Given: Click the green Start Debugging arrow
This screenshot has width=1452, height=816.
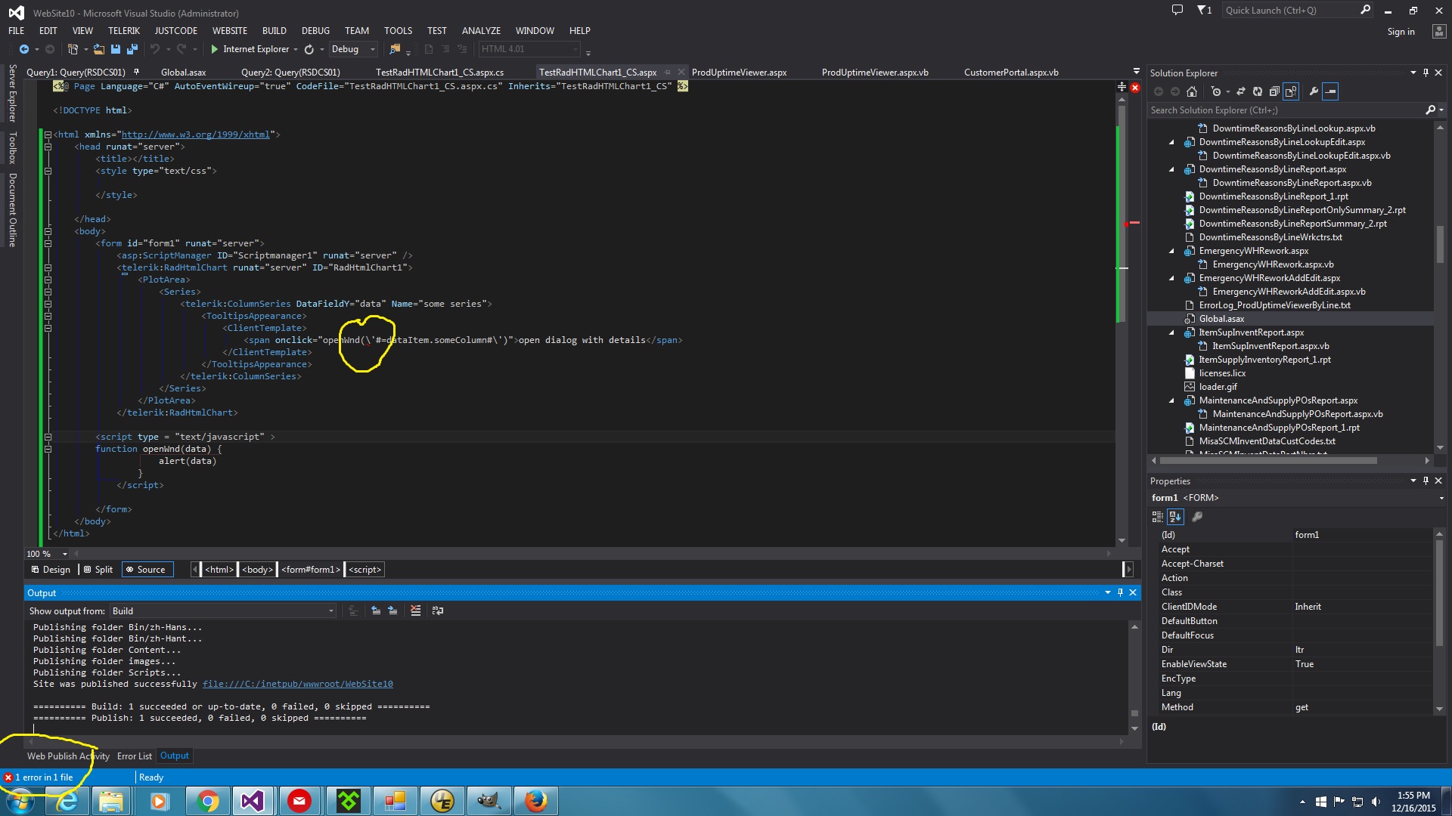Looking at the screenshot, I should pos(215,49).
